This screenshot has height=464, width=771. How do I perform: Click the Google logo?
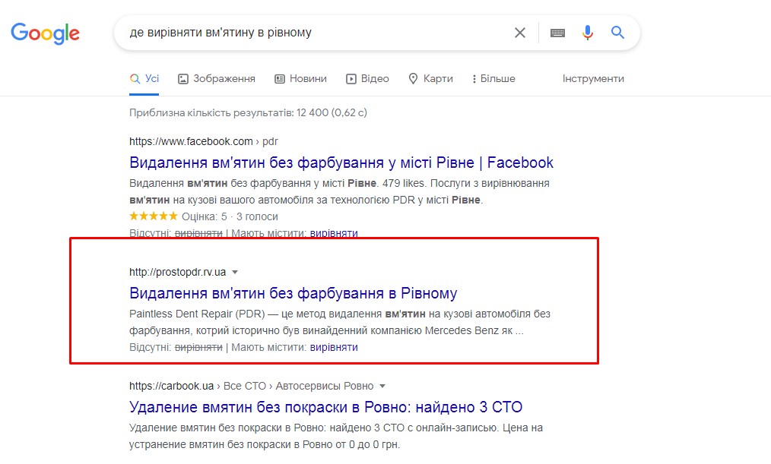tap(45, 33)
